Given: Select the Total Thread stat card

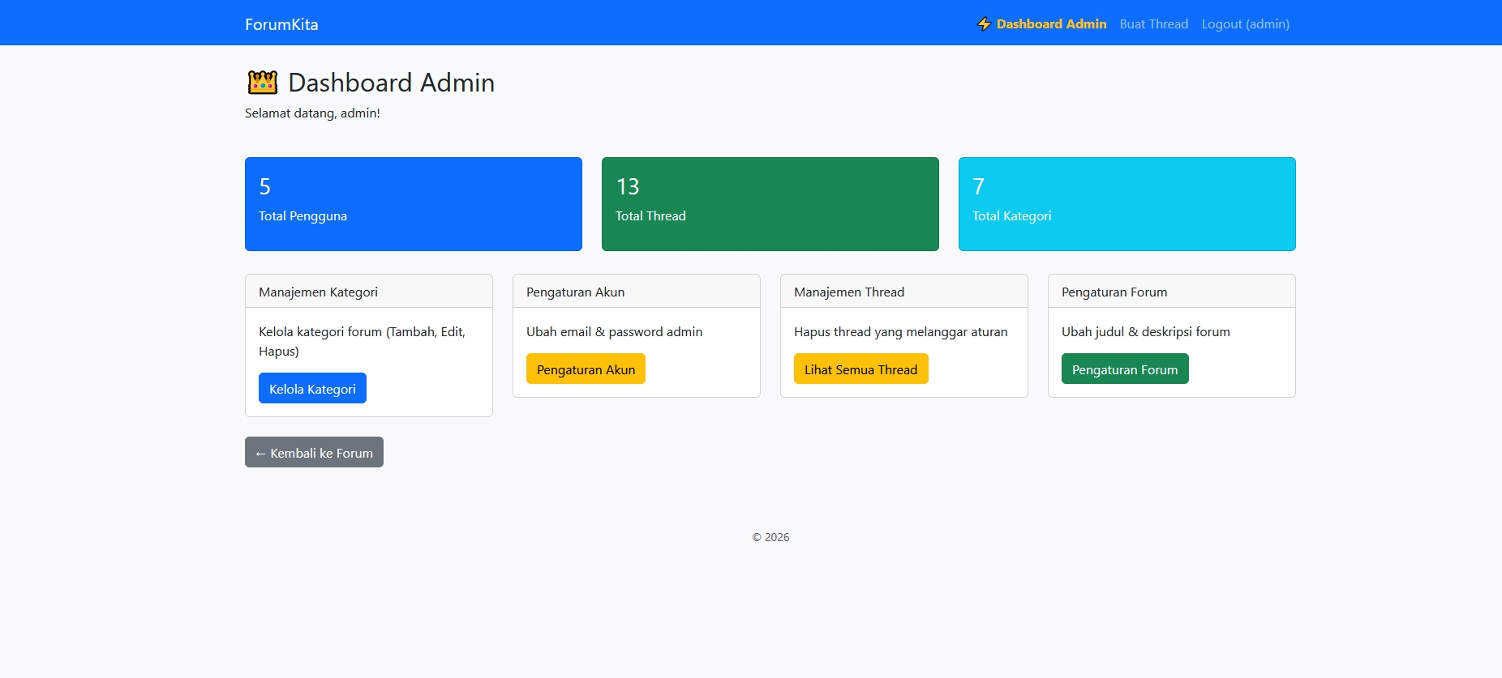Looking at the screenshot, I should click(770, 204).
